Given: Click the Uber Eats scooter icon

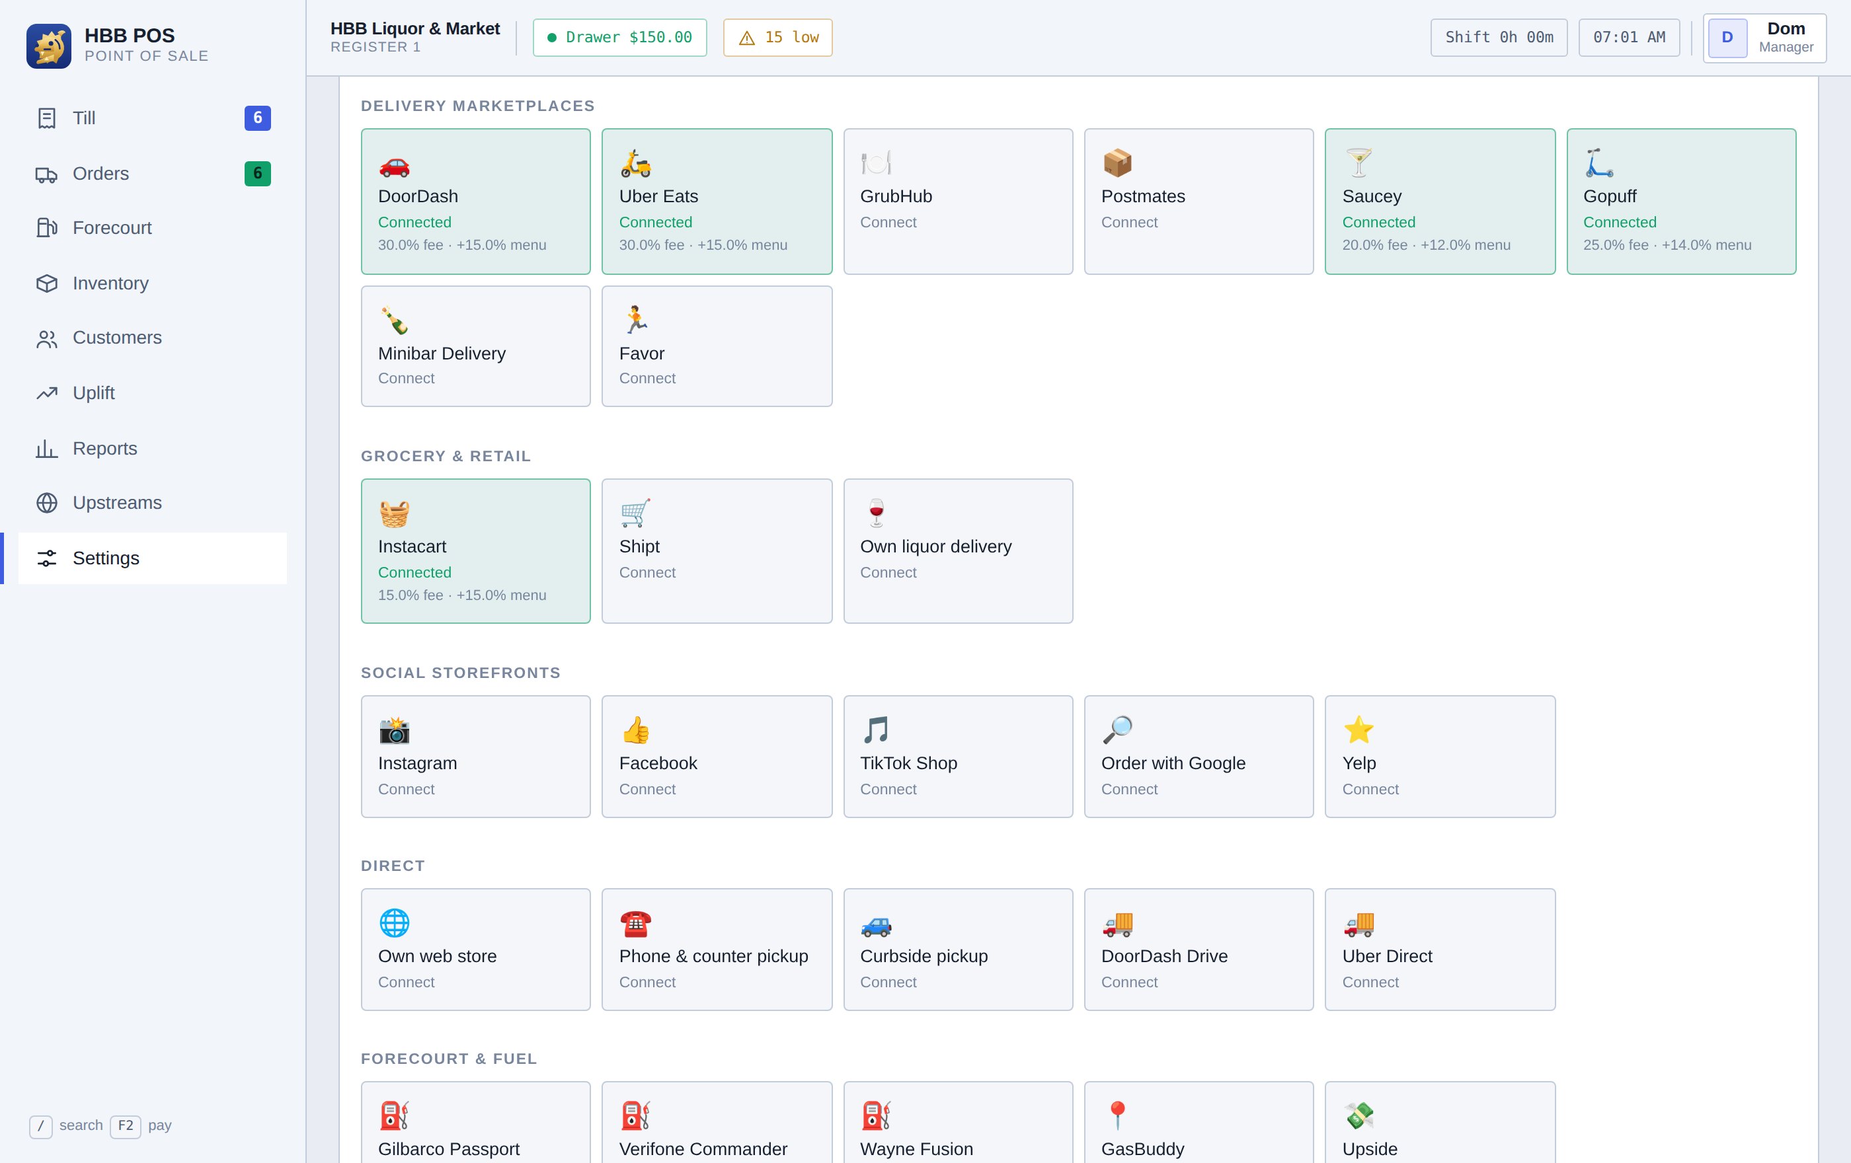Looking at the screenshot, I should point(636,163).
